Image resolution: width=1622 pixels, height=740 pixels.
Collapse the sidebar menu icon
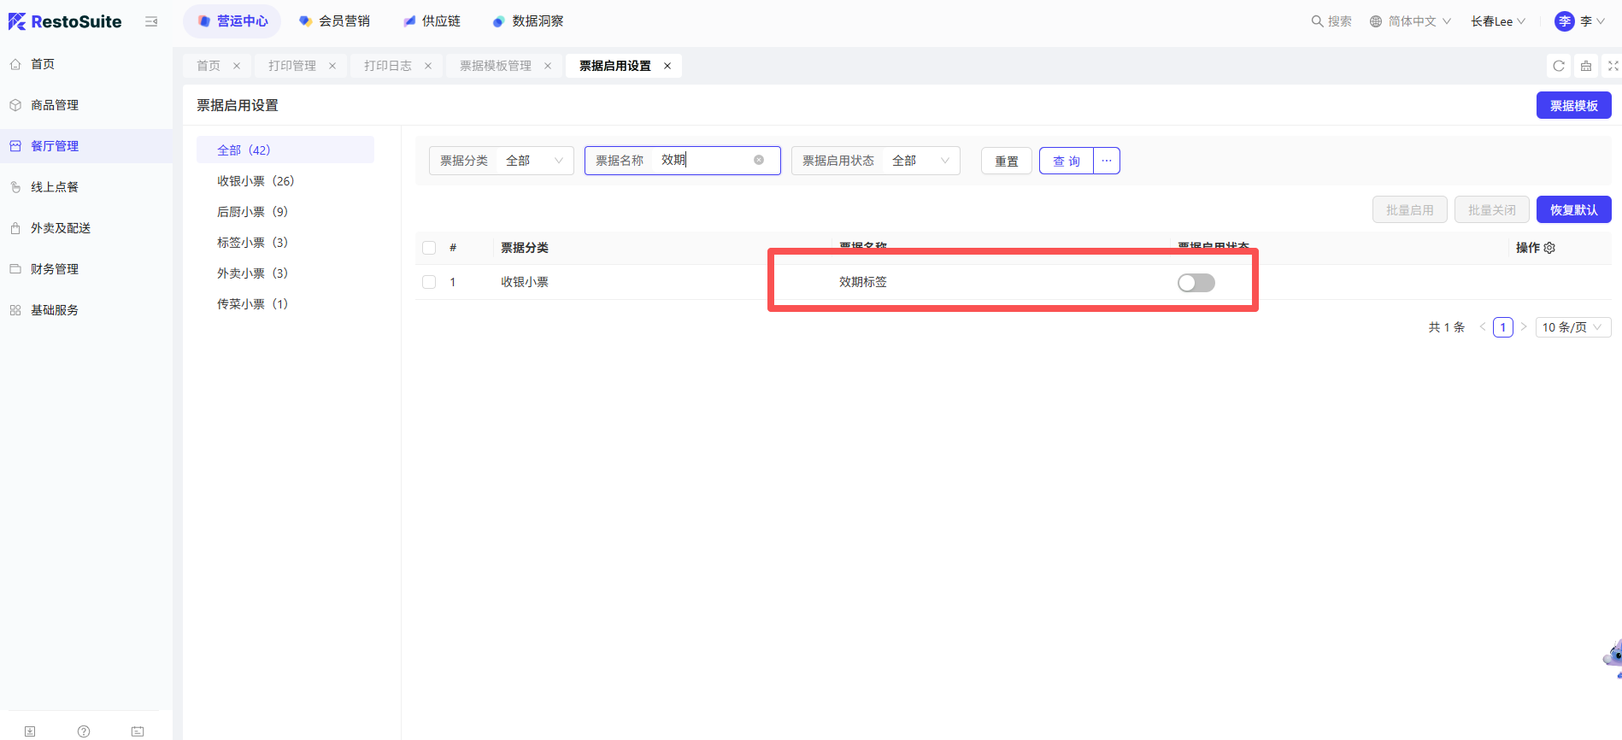[x=151, y=21]
